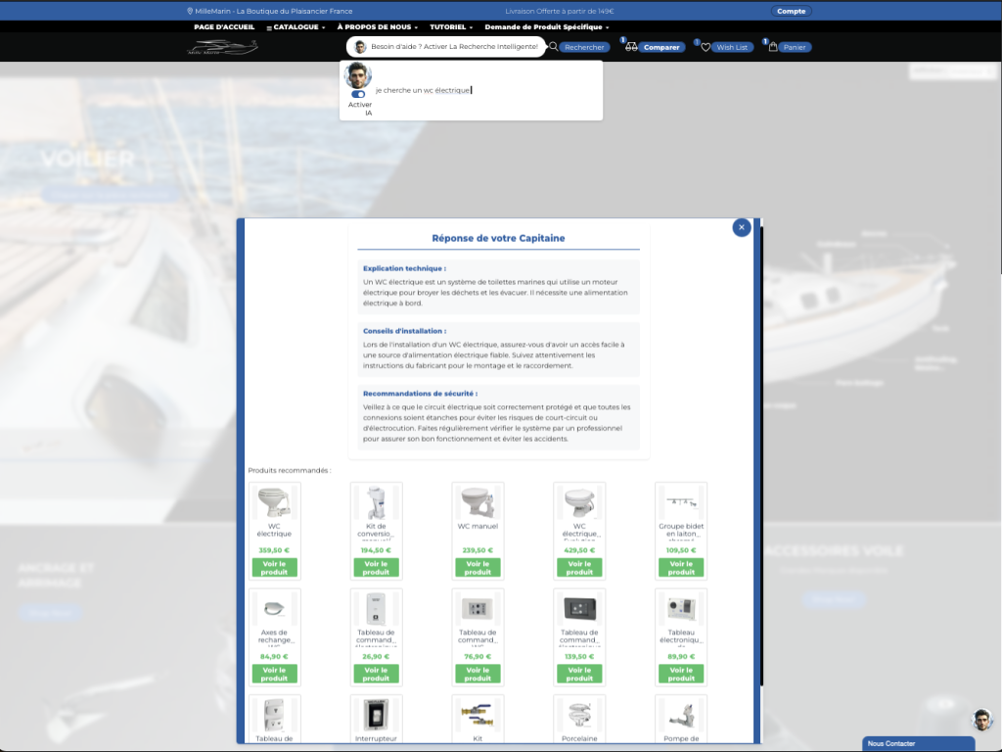Click the Compte button

[x=791, y=11]
